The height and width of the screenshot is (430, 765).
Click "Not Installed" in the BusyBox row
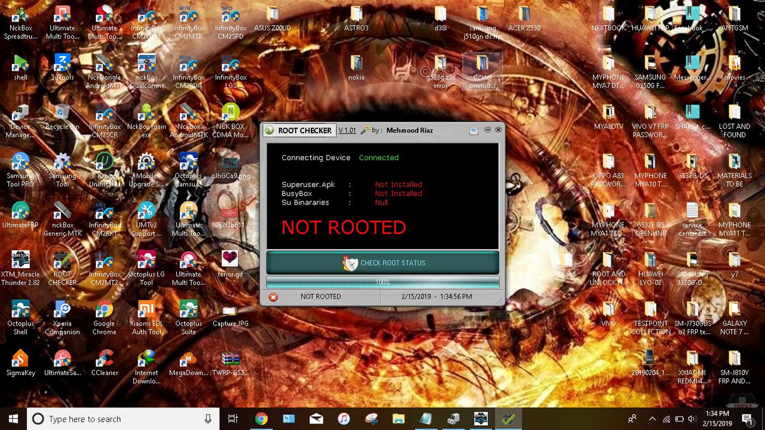pyautogui.click(x=399, y=193)
